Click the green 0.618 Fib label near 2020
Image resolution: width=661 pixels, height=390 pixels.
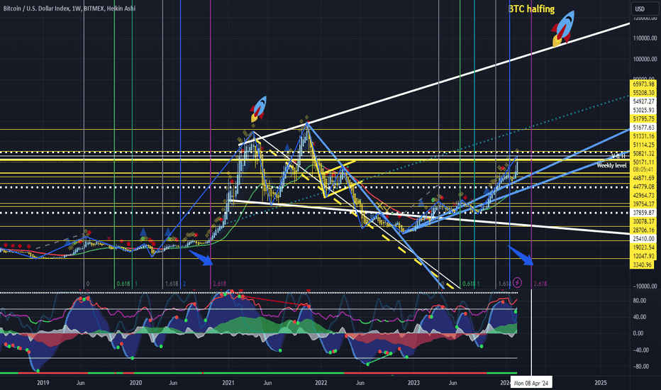[x=123, y=284]
